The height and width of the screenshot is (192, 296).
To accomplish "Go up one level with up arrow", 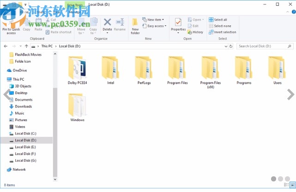I will (26, 46).
